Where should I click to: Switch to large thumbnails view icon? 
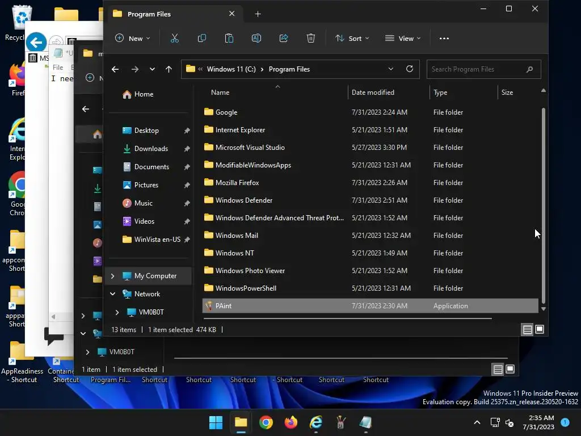tap(540, 329)
